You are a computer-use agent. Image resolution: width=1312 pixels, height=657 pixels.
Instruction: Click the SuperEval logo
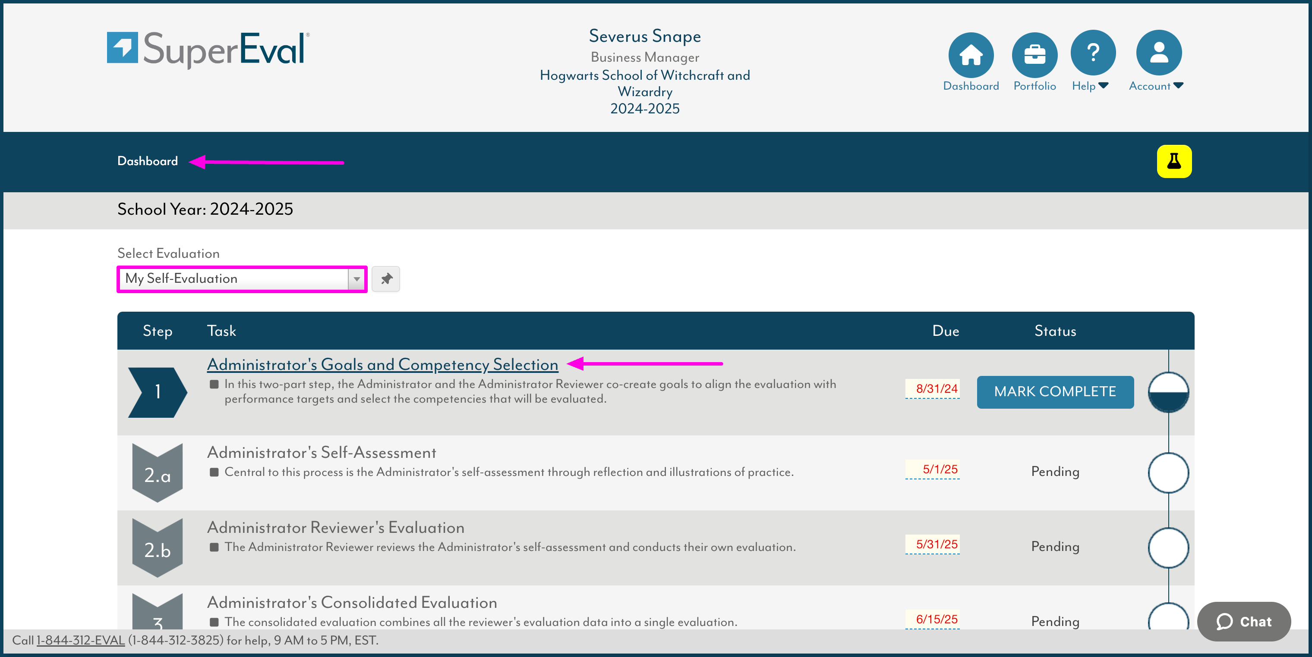pyautogui.click(x=208, y=50)
